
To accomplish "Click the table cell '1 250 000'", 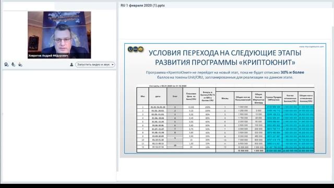I will point(243,111).
